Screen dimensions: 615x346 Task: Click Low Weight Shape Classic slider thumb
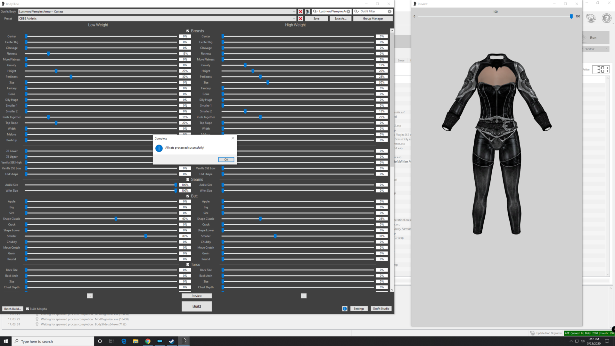(116, 219)
